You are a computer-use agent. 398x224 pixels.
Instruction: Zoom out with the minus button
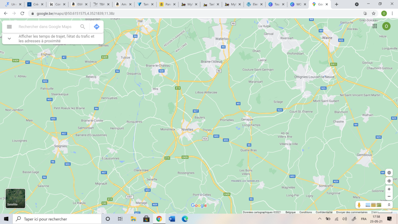point(389,196)
